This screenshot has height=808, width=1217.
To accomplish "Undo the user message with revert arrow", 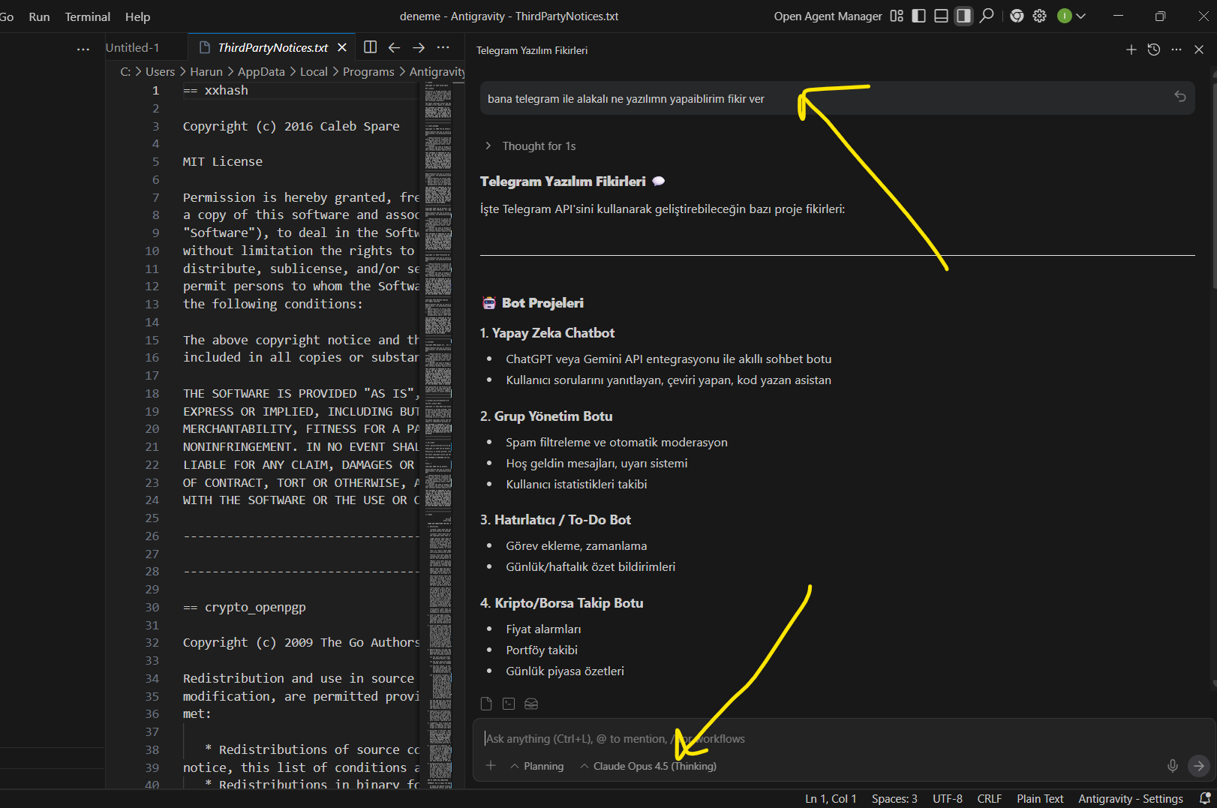I will point(1180,96).
